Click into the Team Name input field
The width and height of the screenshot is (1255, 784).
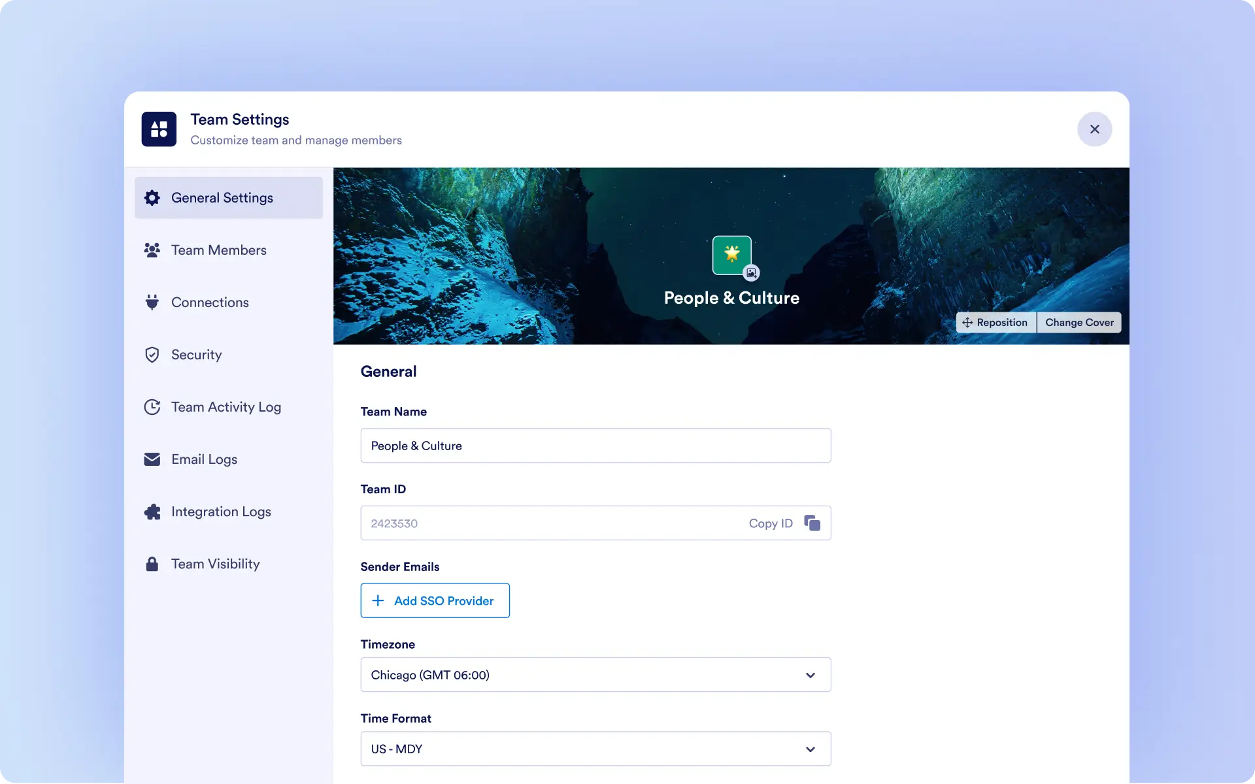(x=595, y=446)
